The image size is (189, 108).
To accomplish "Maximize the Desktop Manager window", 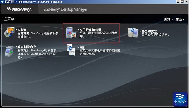I will [x=182, y=1].
